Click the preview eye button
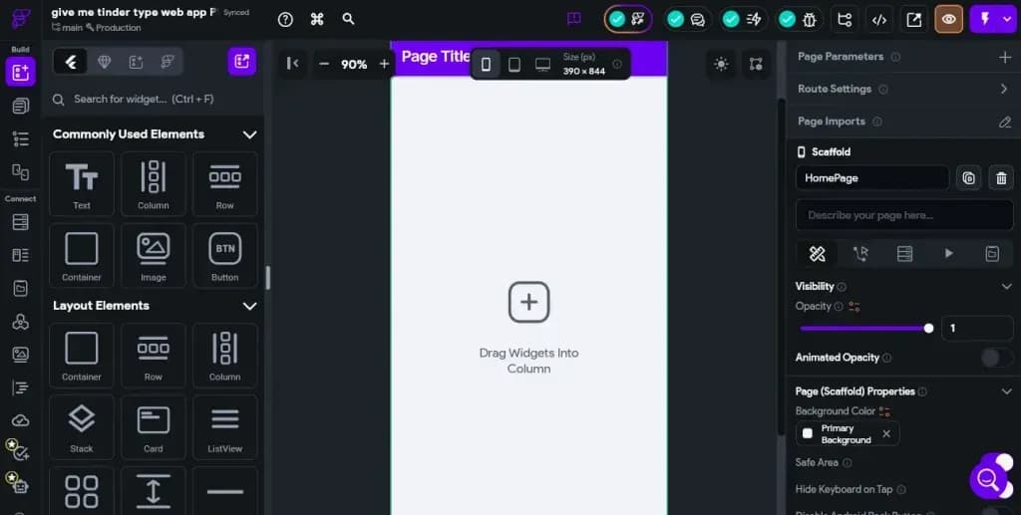 click(949, 20)
